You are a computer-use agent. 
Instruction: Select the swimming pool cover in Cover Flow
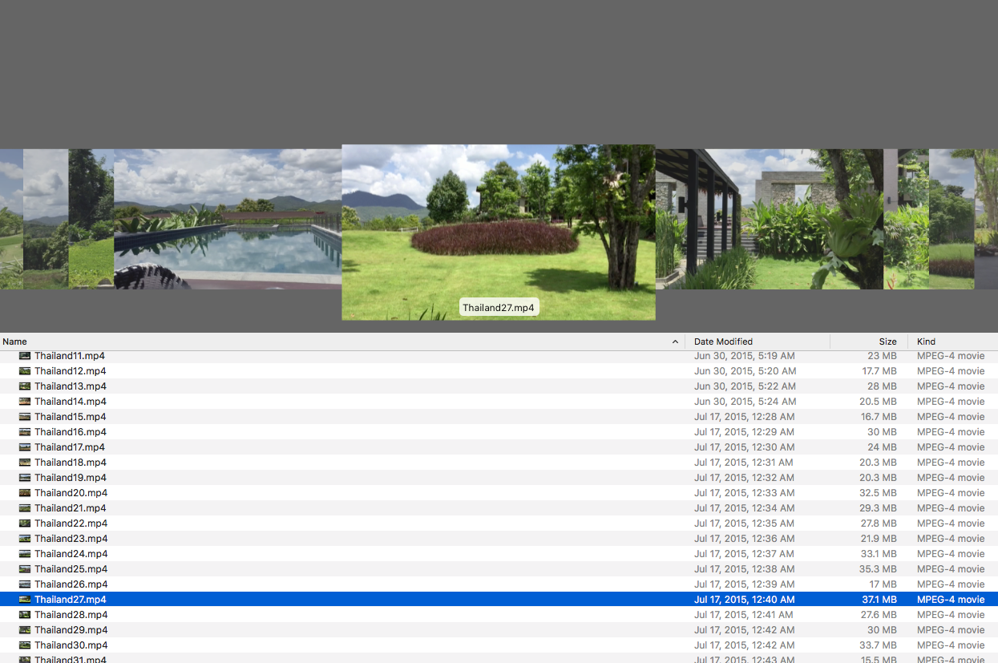point(228,219)
